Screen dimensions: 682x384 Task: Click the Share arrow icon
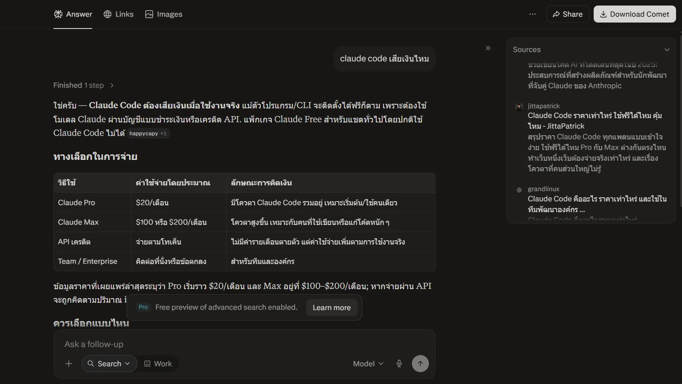556,14
